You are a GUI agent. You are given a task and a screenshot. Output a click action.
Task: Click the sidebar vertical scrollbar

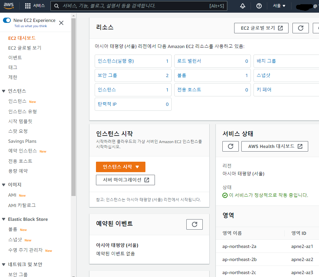point(73,107)
